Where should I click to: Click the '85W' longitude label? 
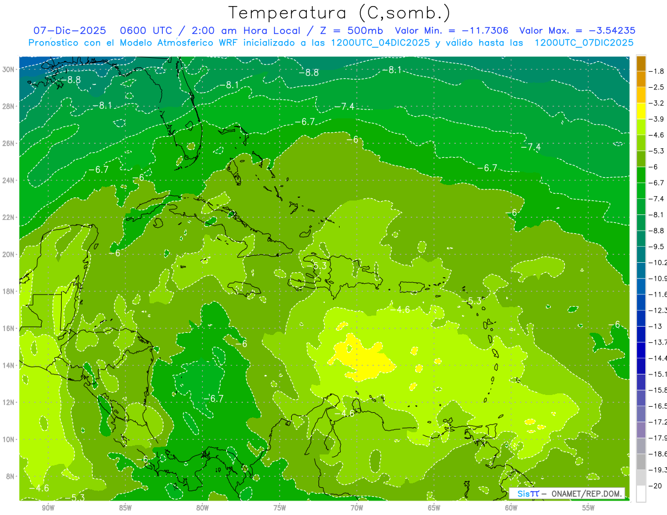pos(125,508)
